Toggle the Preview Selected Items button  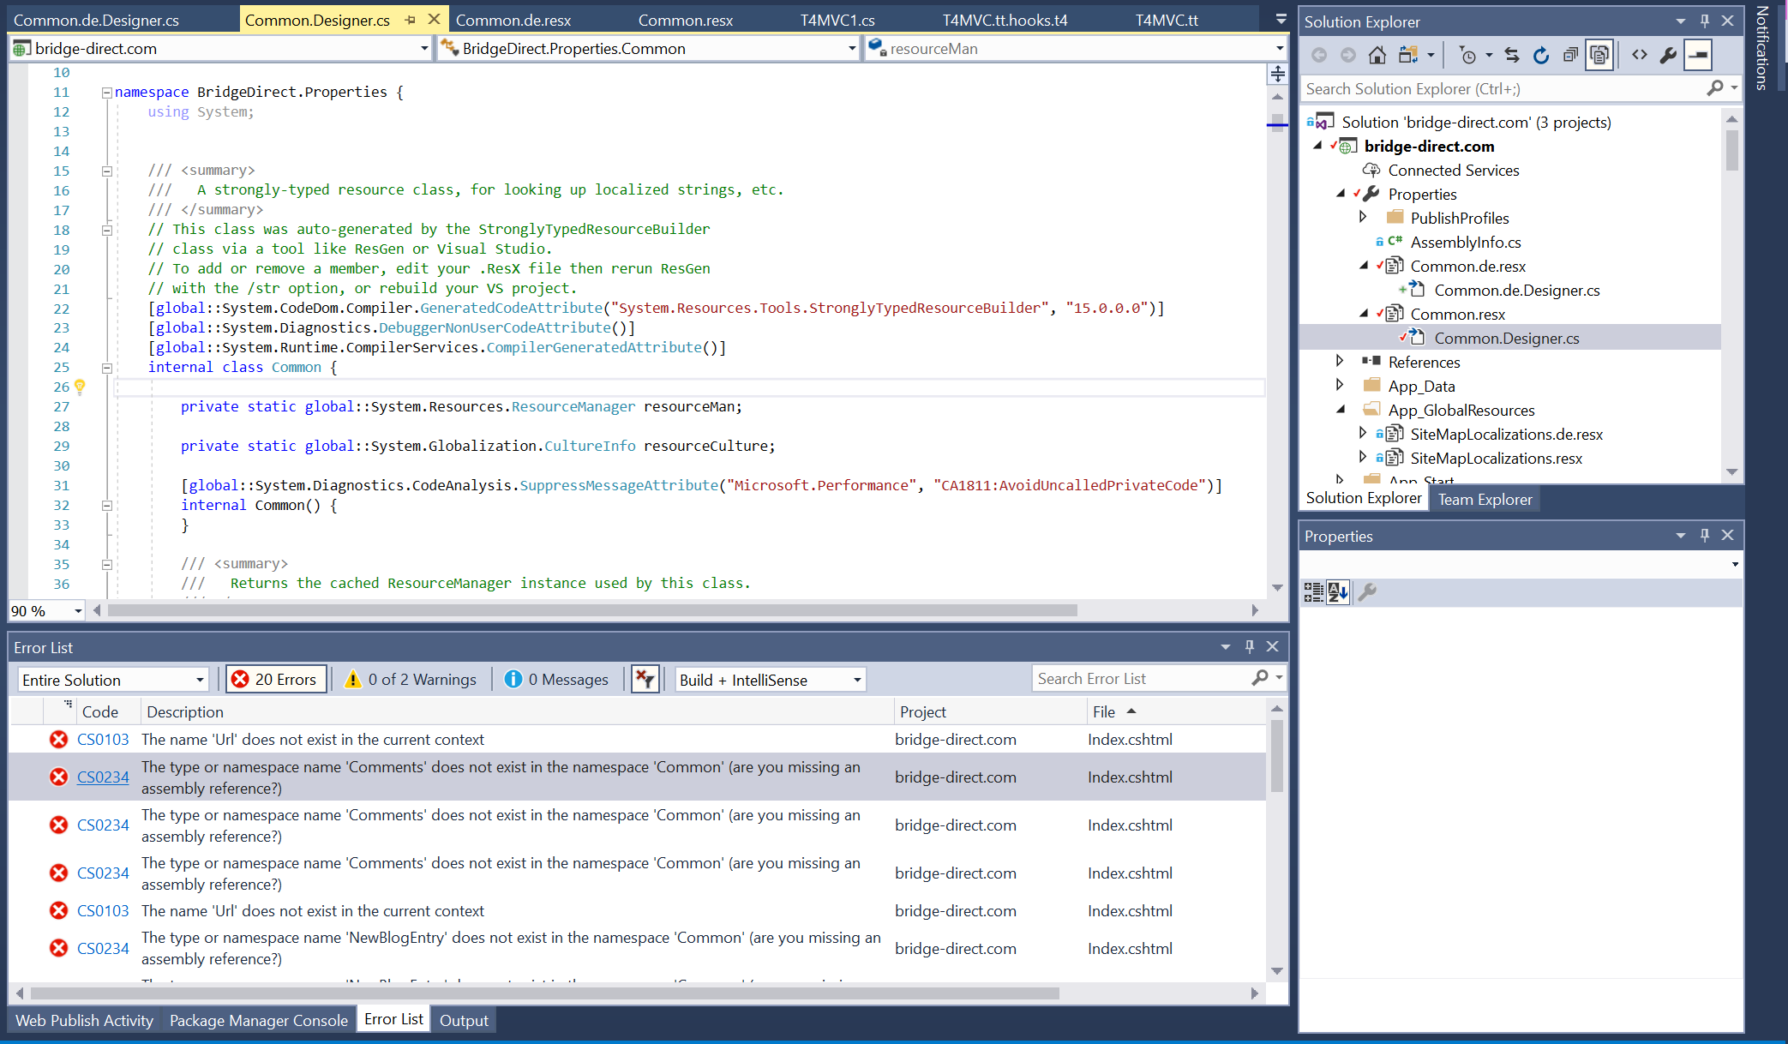[x=1697, y=56]
